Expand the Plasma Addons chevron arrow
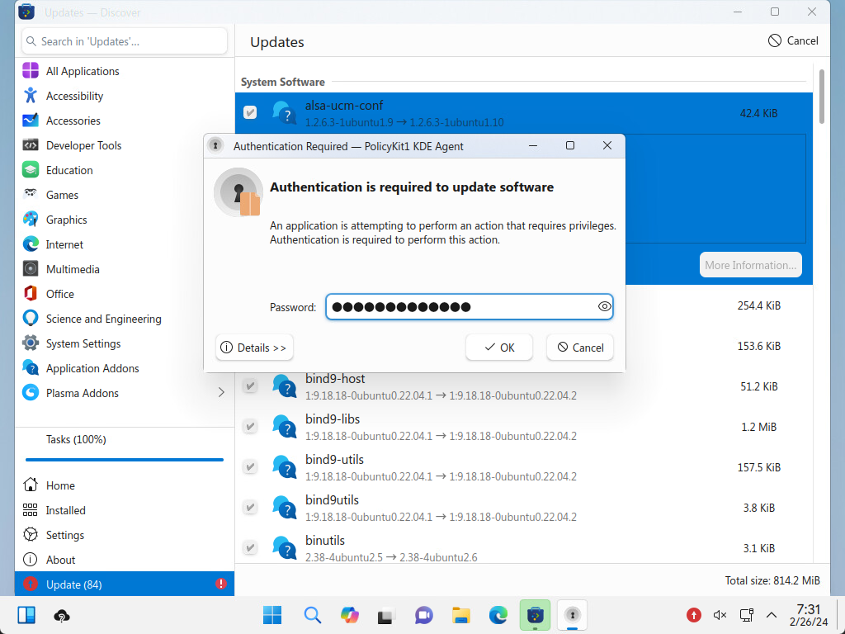 click(221, 393)
